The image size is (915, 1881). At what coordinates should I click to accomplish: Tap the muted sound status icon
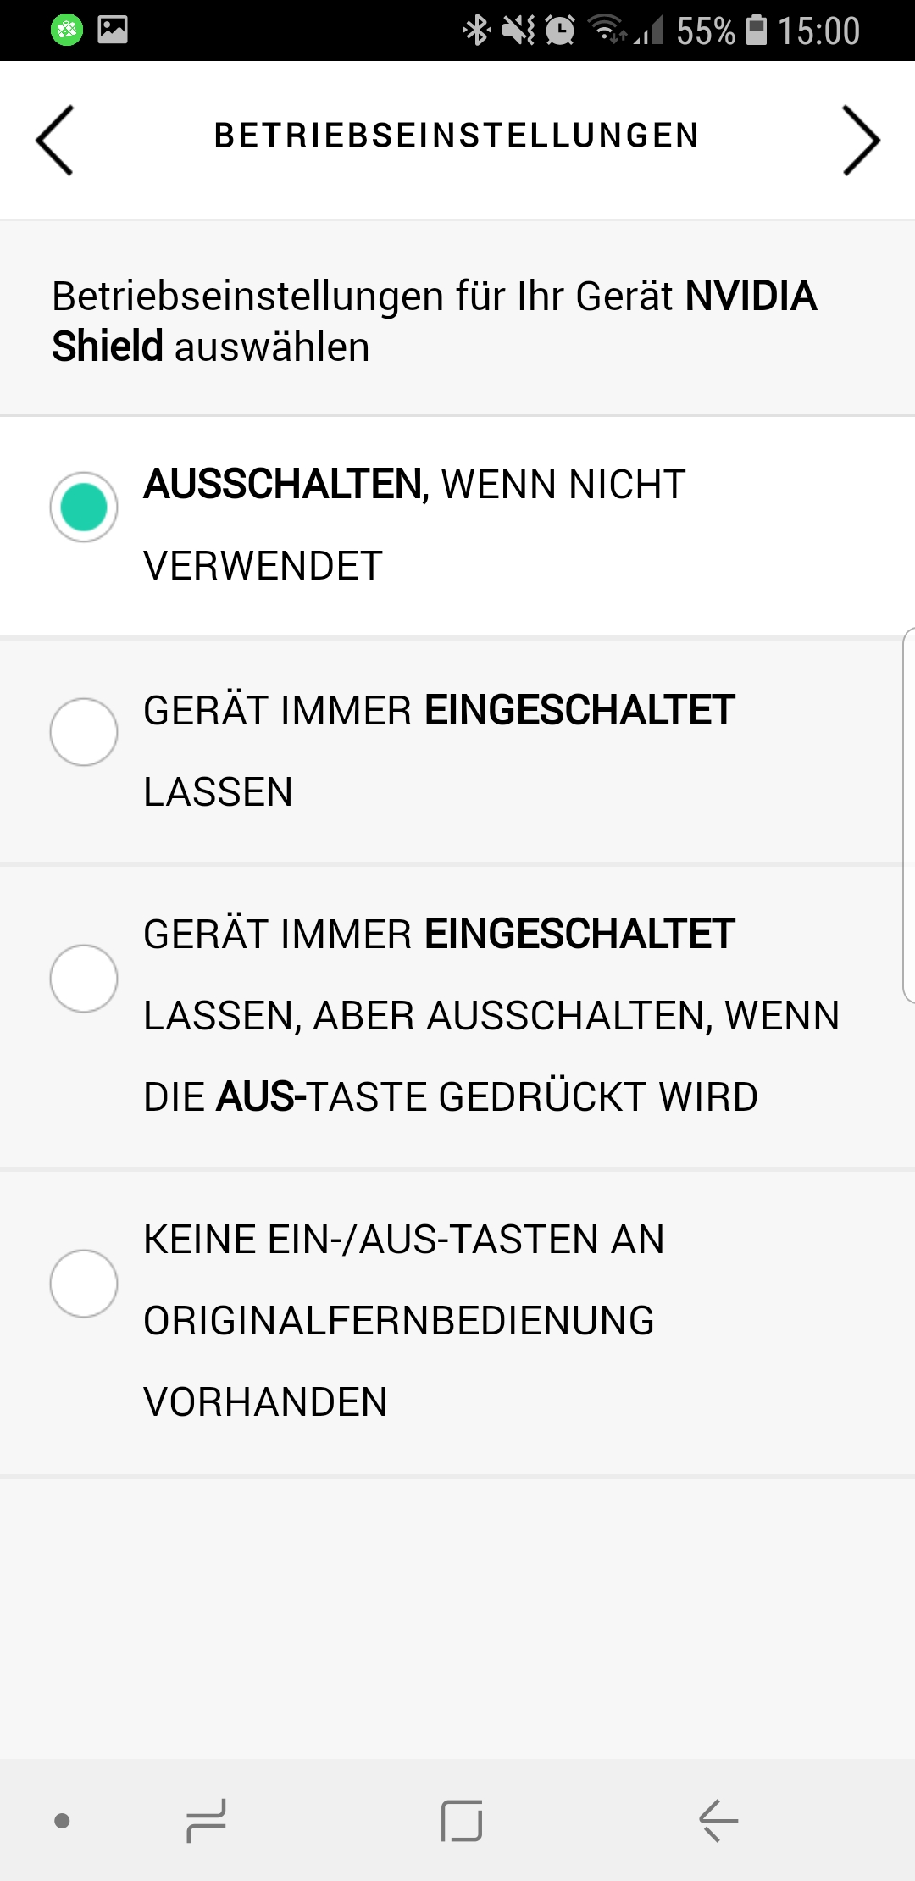click(518, 31)
